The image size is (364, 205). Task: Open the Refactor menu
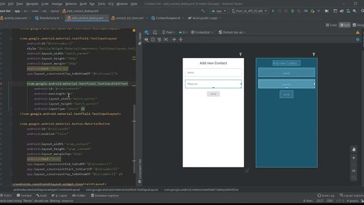71,4
